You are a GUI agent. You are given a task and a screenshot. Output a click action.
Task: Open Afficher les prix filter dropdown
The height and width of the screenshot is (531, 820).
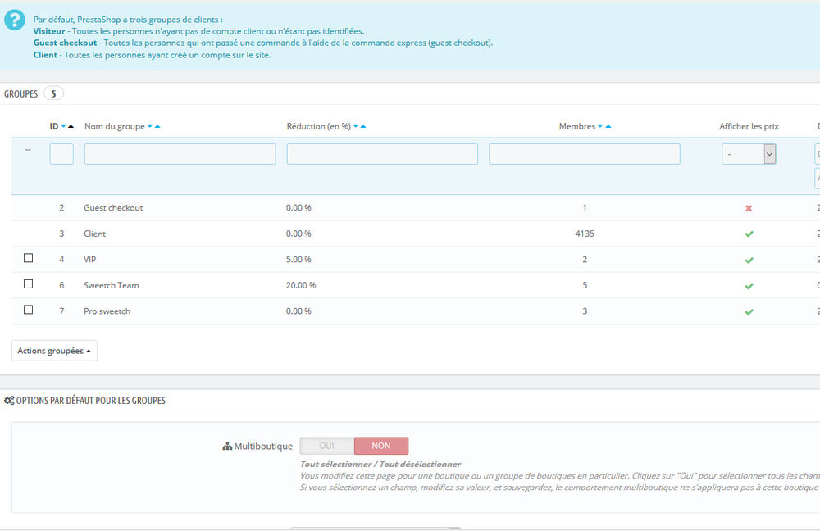[x=749, y=154]
